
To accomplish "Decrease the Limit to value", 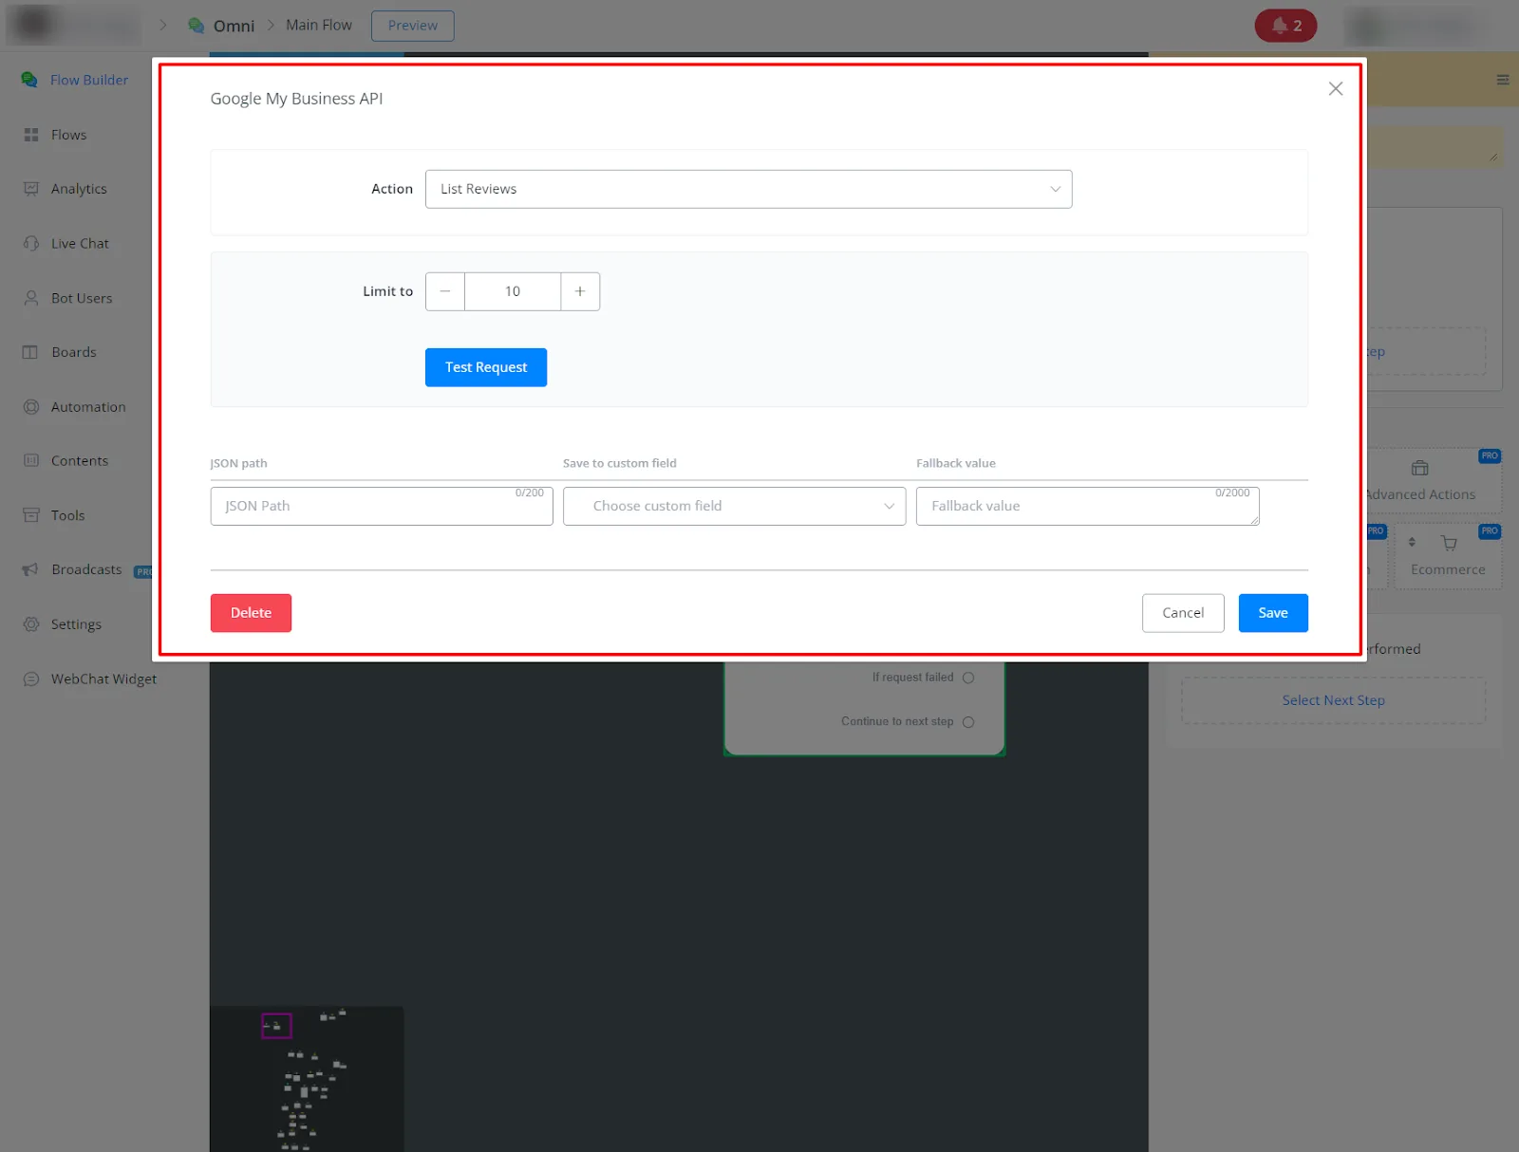I will pos(445,291).
